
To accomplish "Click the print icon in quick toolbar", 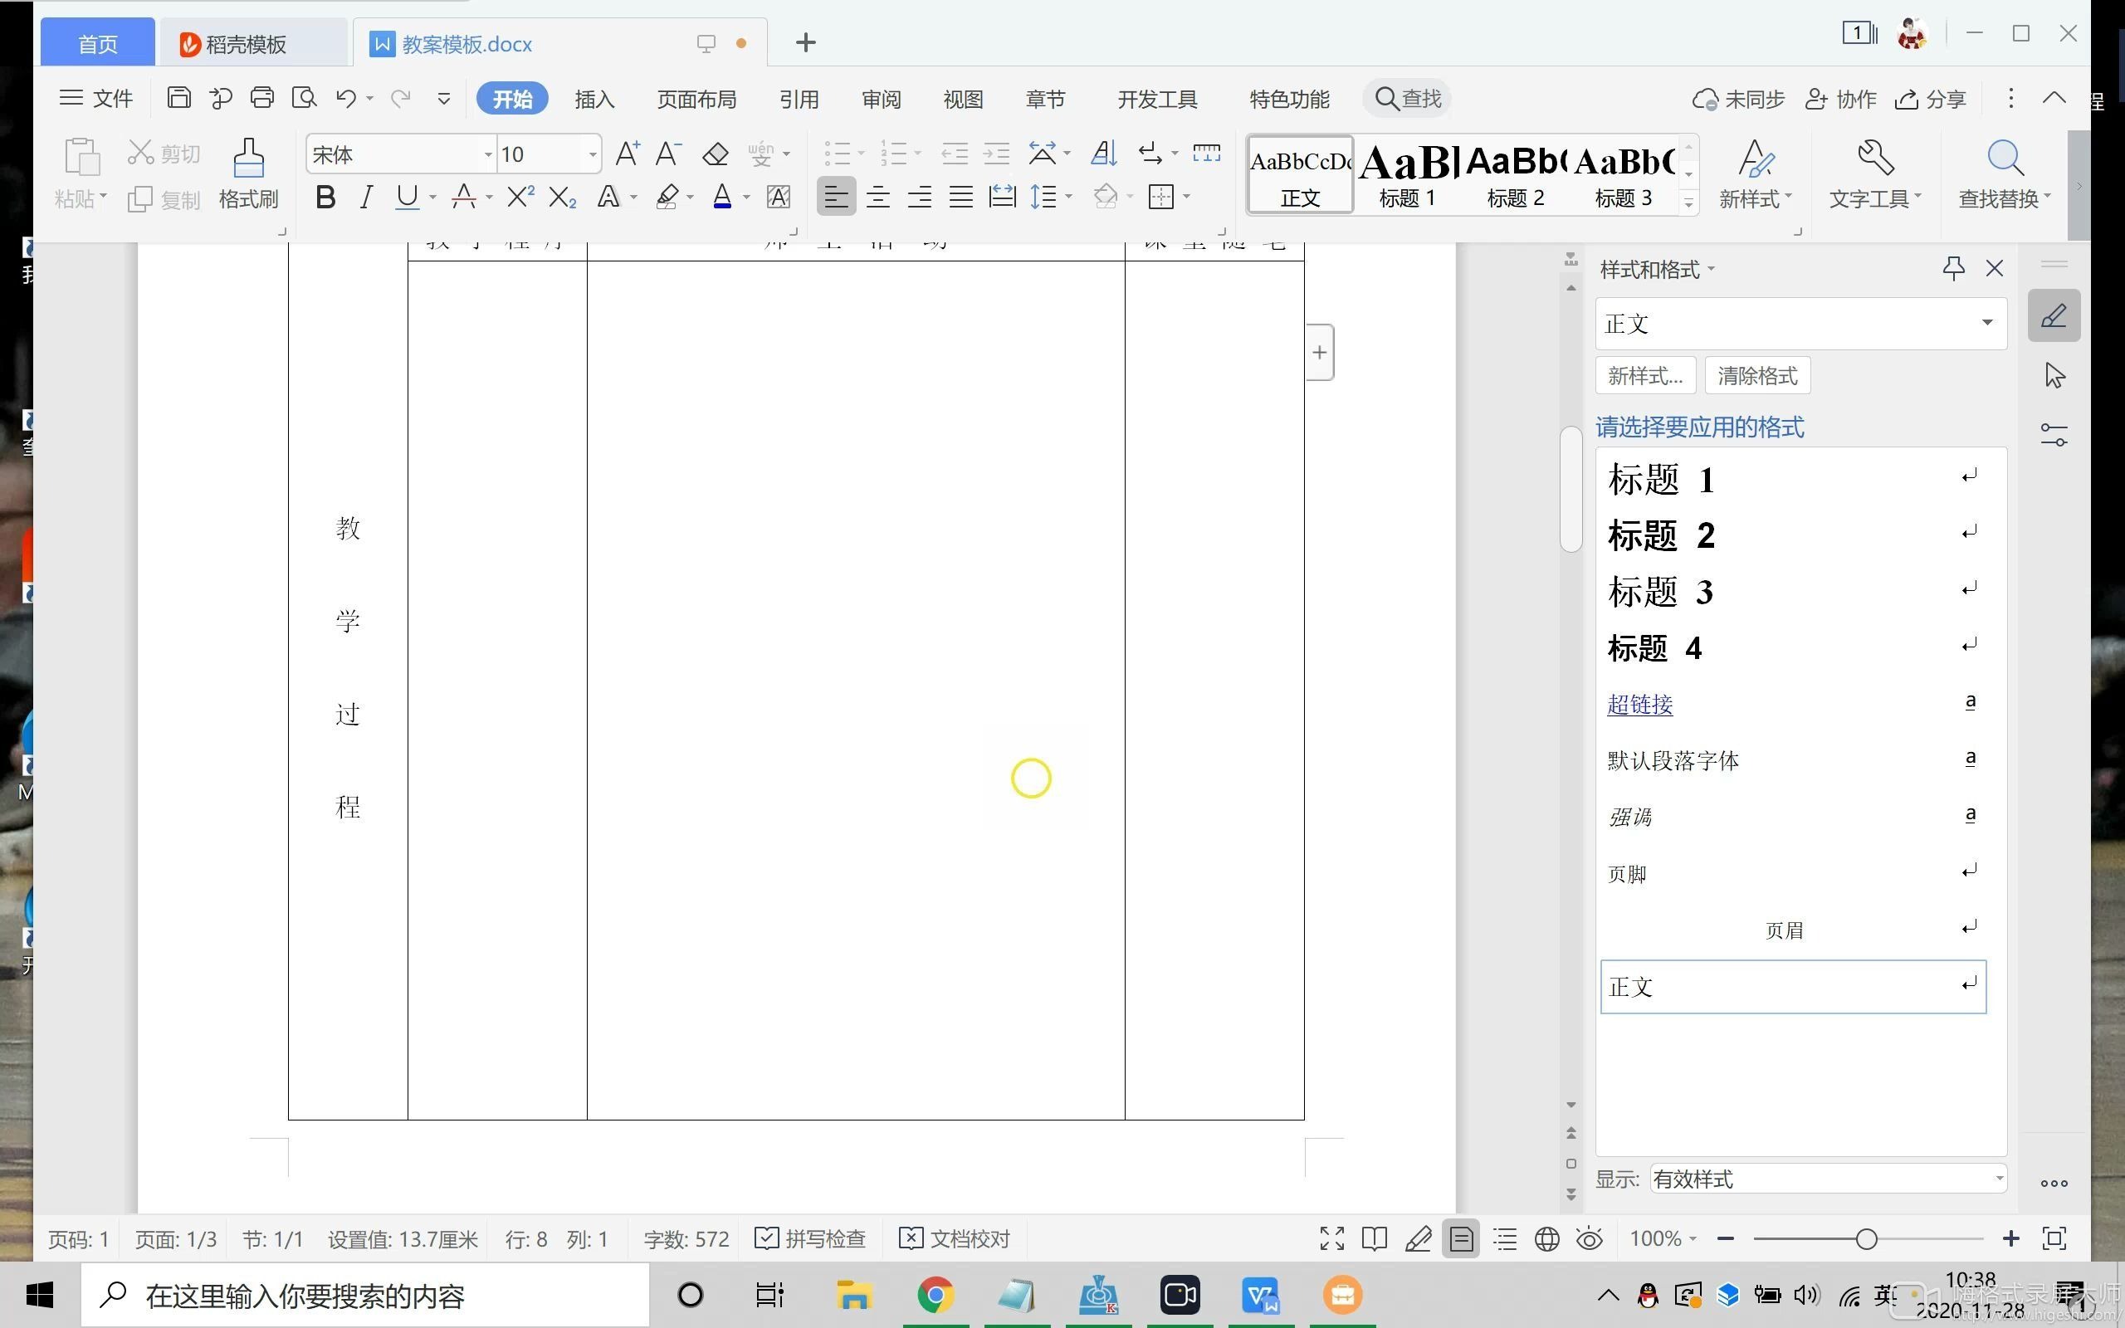I will [x=261, y=97].
